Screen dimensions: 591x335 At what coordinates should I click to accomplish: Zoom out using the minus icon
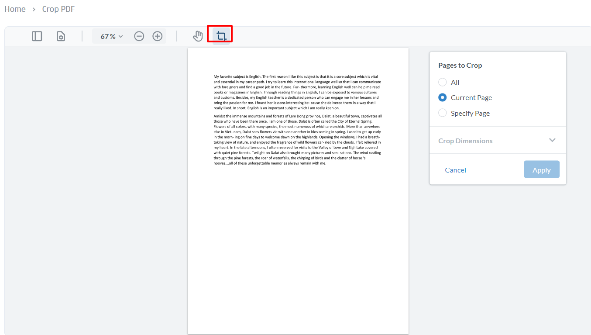click(139, 36)
